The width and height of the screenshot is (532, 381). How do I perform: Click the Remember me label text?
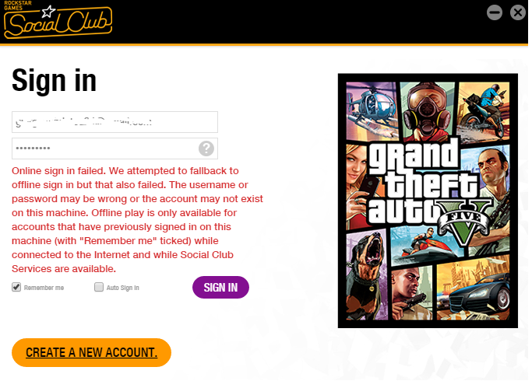[x=44, y=288]
